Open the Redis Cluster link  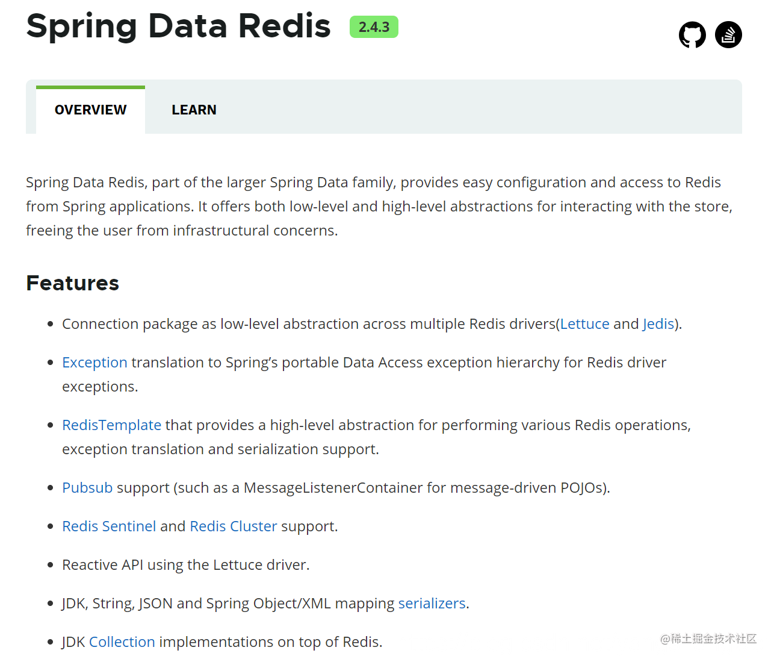234,526
